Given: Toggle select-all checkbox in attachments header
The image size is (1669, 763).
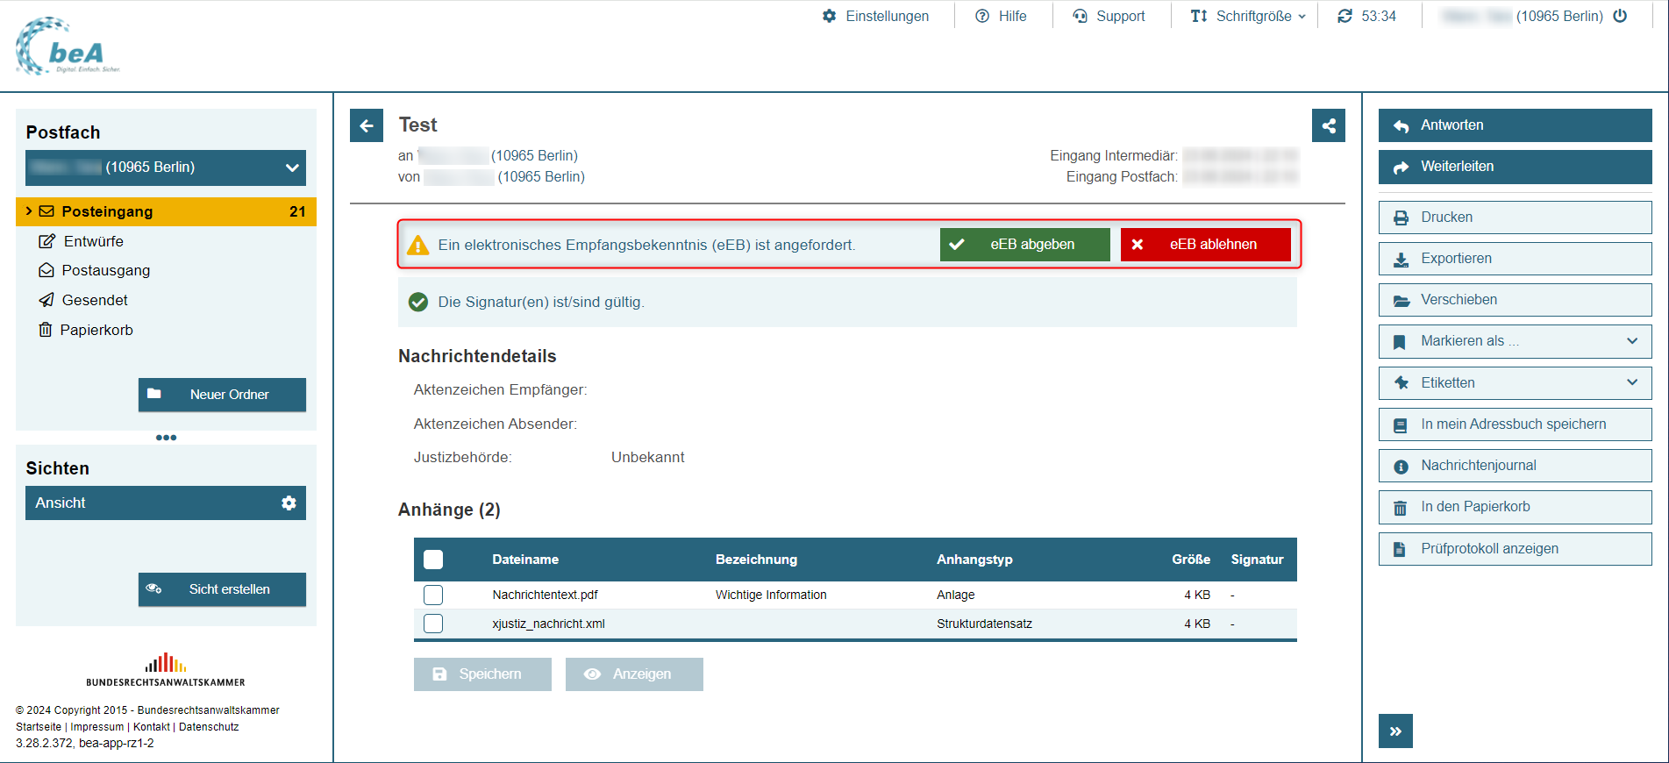Looking at the screenshot, I should tap(433, 560).
